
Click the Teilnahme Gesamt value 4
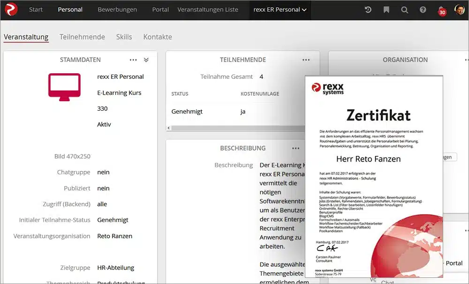tap(261, 77)
